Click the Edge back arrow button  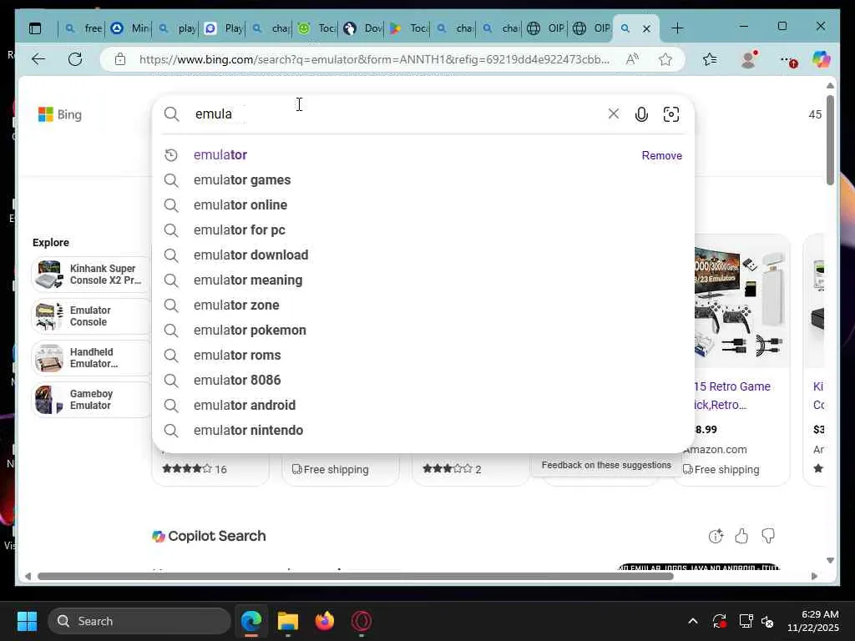[x=38, y=59]
